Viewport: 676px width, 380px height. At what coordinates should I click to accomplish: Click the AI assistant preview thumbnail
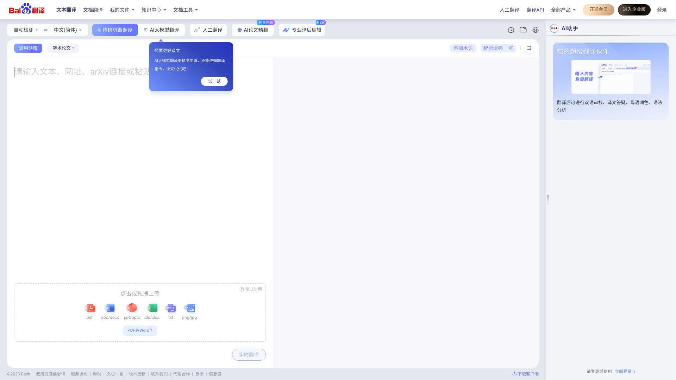tap(611, 77)
